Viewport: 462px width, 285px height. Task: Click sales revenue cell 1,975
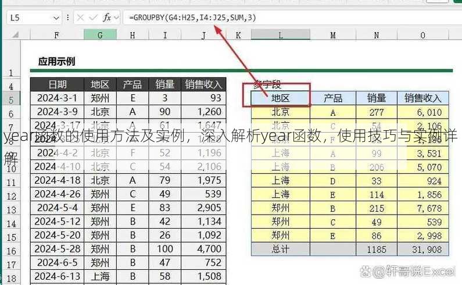pos(203,180)
